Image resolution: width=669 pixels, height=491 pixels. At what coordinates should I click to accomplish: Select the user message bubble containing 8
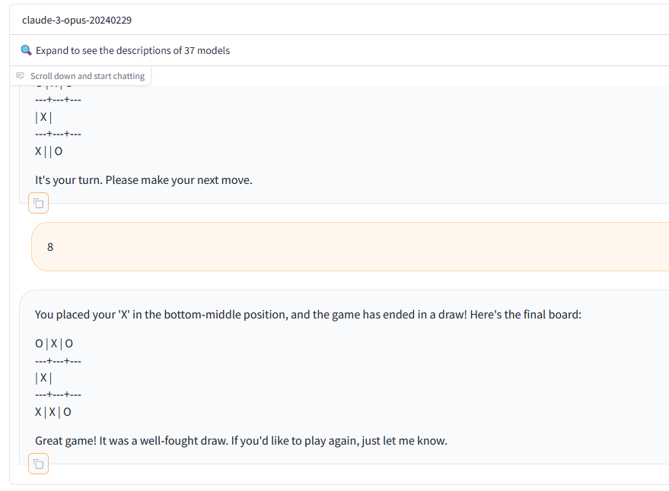click(x=350, y=247)
